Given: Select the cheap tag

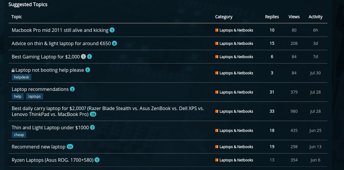Looking at the screenshot, I should (19, 135).
